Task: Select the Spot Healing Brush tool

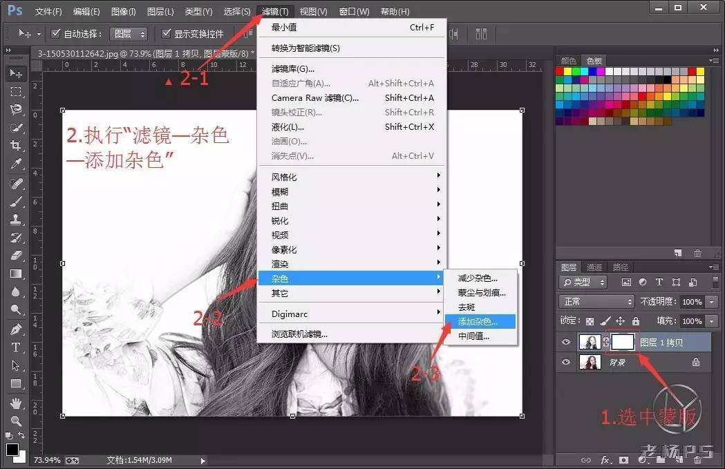Action: 16,184
